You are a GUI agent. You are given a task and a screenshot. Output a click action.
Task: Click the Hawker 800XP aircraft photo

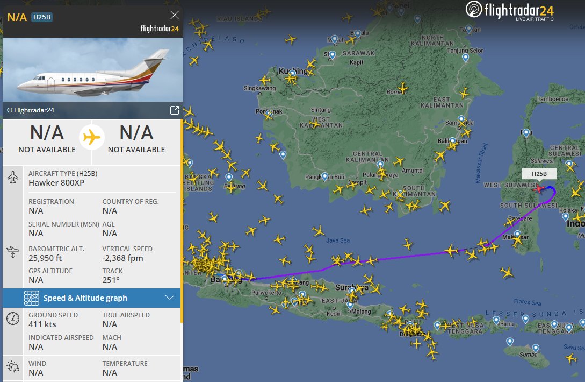coord(93,69)
